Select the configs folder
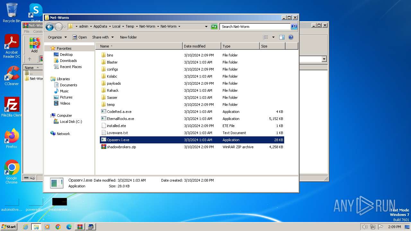Image resolution: width=411 pixels, height=231 pixels. pos(112,69)
